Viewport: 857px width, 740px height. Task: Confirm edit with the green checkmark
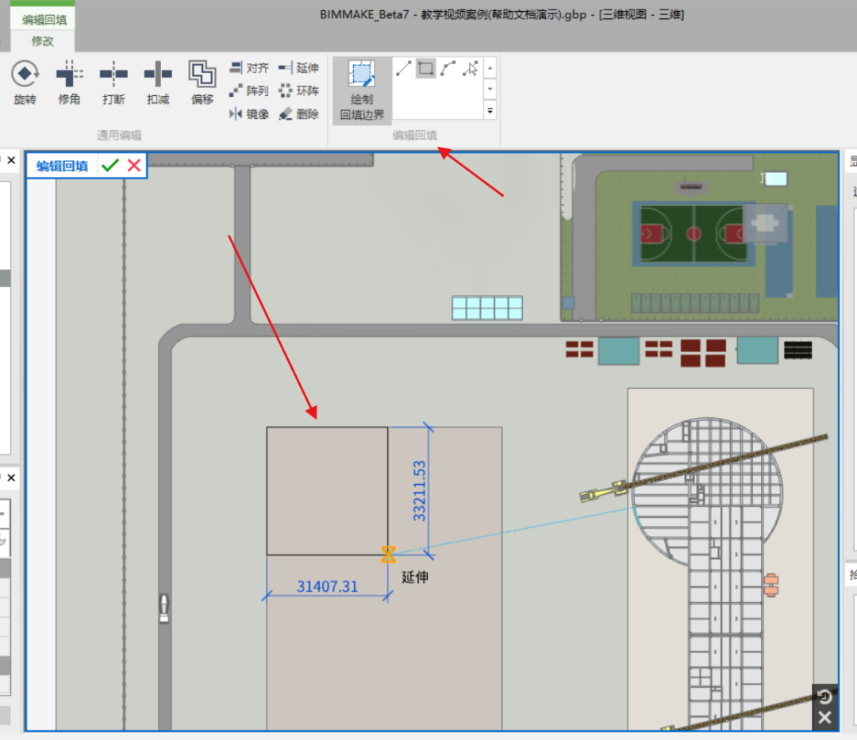point(110,165)
